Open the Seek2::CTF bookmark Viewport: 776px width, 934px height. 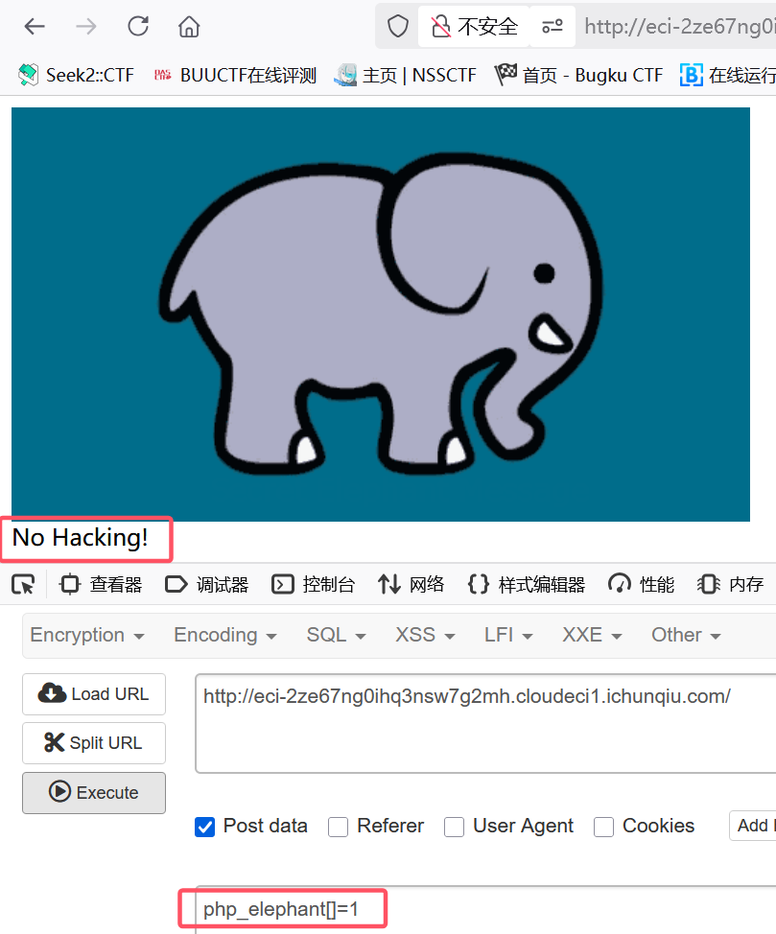click(77, 75)
